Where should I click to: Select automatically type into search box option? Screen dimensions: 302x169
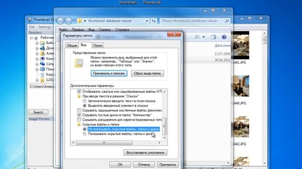click(x=84, y=101)
